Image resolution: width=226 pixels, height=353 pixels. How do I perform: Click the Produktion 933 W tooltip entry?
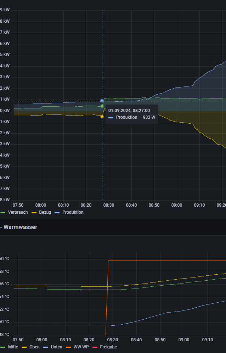point(132,117)
